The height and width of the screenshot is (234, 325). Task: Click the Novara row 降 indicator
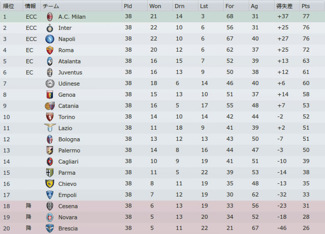point(28,217)
